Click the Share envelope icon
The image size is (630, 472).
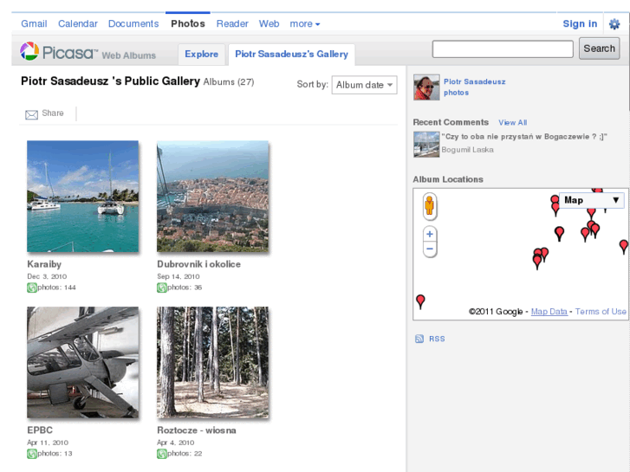pyautogui.click(x=32, y=114)
